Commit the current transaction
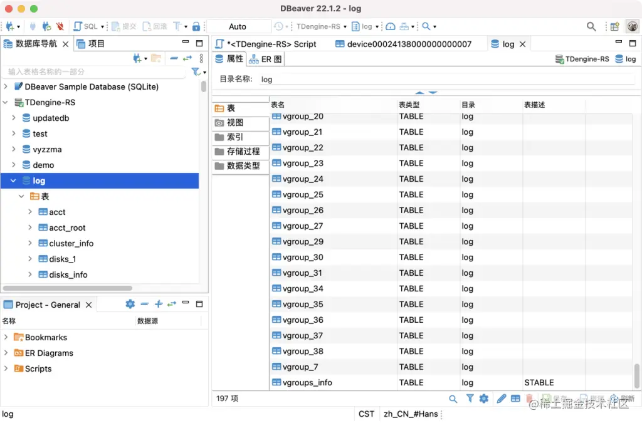 click(x=124, y=26)
